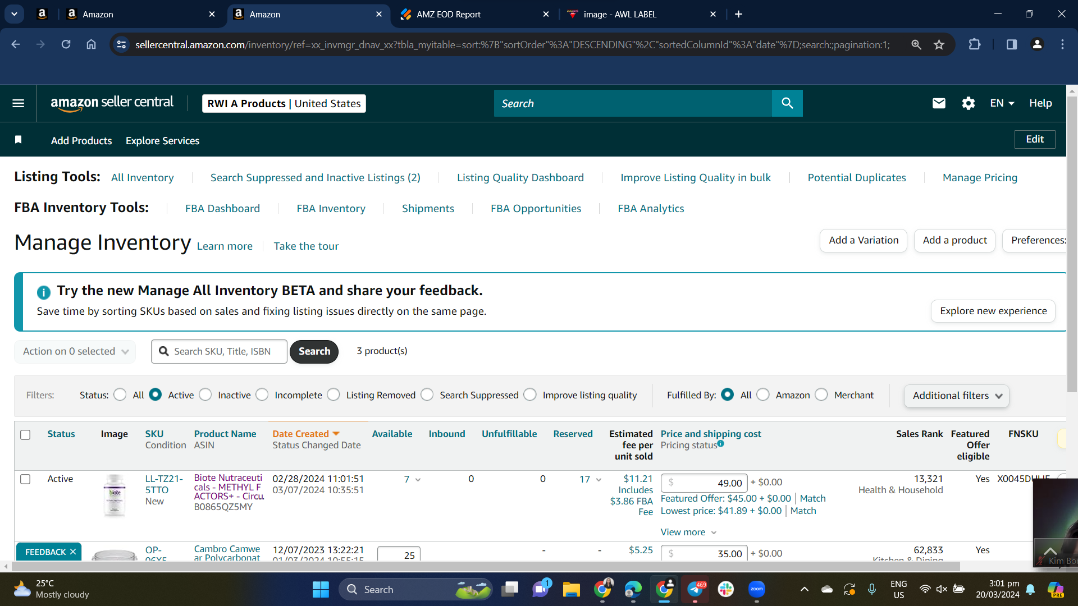Select the Incomplete status filter
The height and width of the screenshot is (606, 1078).
point(262,394)
